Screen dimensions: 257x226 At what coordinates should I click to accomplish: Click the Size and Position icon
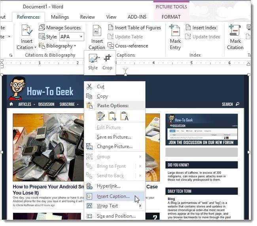[89, 216]
